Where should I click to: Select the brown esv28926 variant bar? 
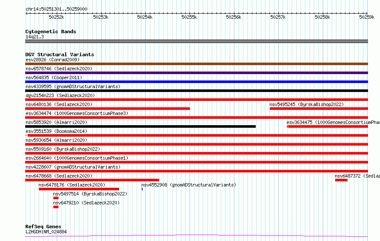pyautogui.click(x=196, y=64)
